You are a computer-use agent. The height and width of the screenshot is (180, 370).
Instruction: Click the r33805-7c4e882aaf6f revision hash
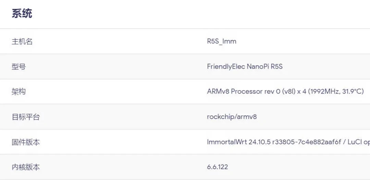click(307, 142)
